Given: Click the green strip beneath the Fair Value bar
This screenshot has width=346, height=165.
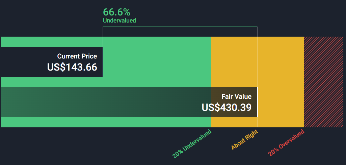Looking at the screenshot, I should tap(101, 122).
